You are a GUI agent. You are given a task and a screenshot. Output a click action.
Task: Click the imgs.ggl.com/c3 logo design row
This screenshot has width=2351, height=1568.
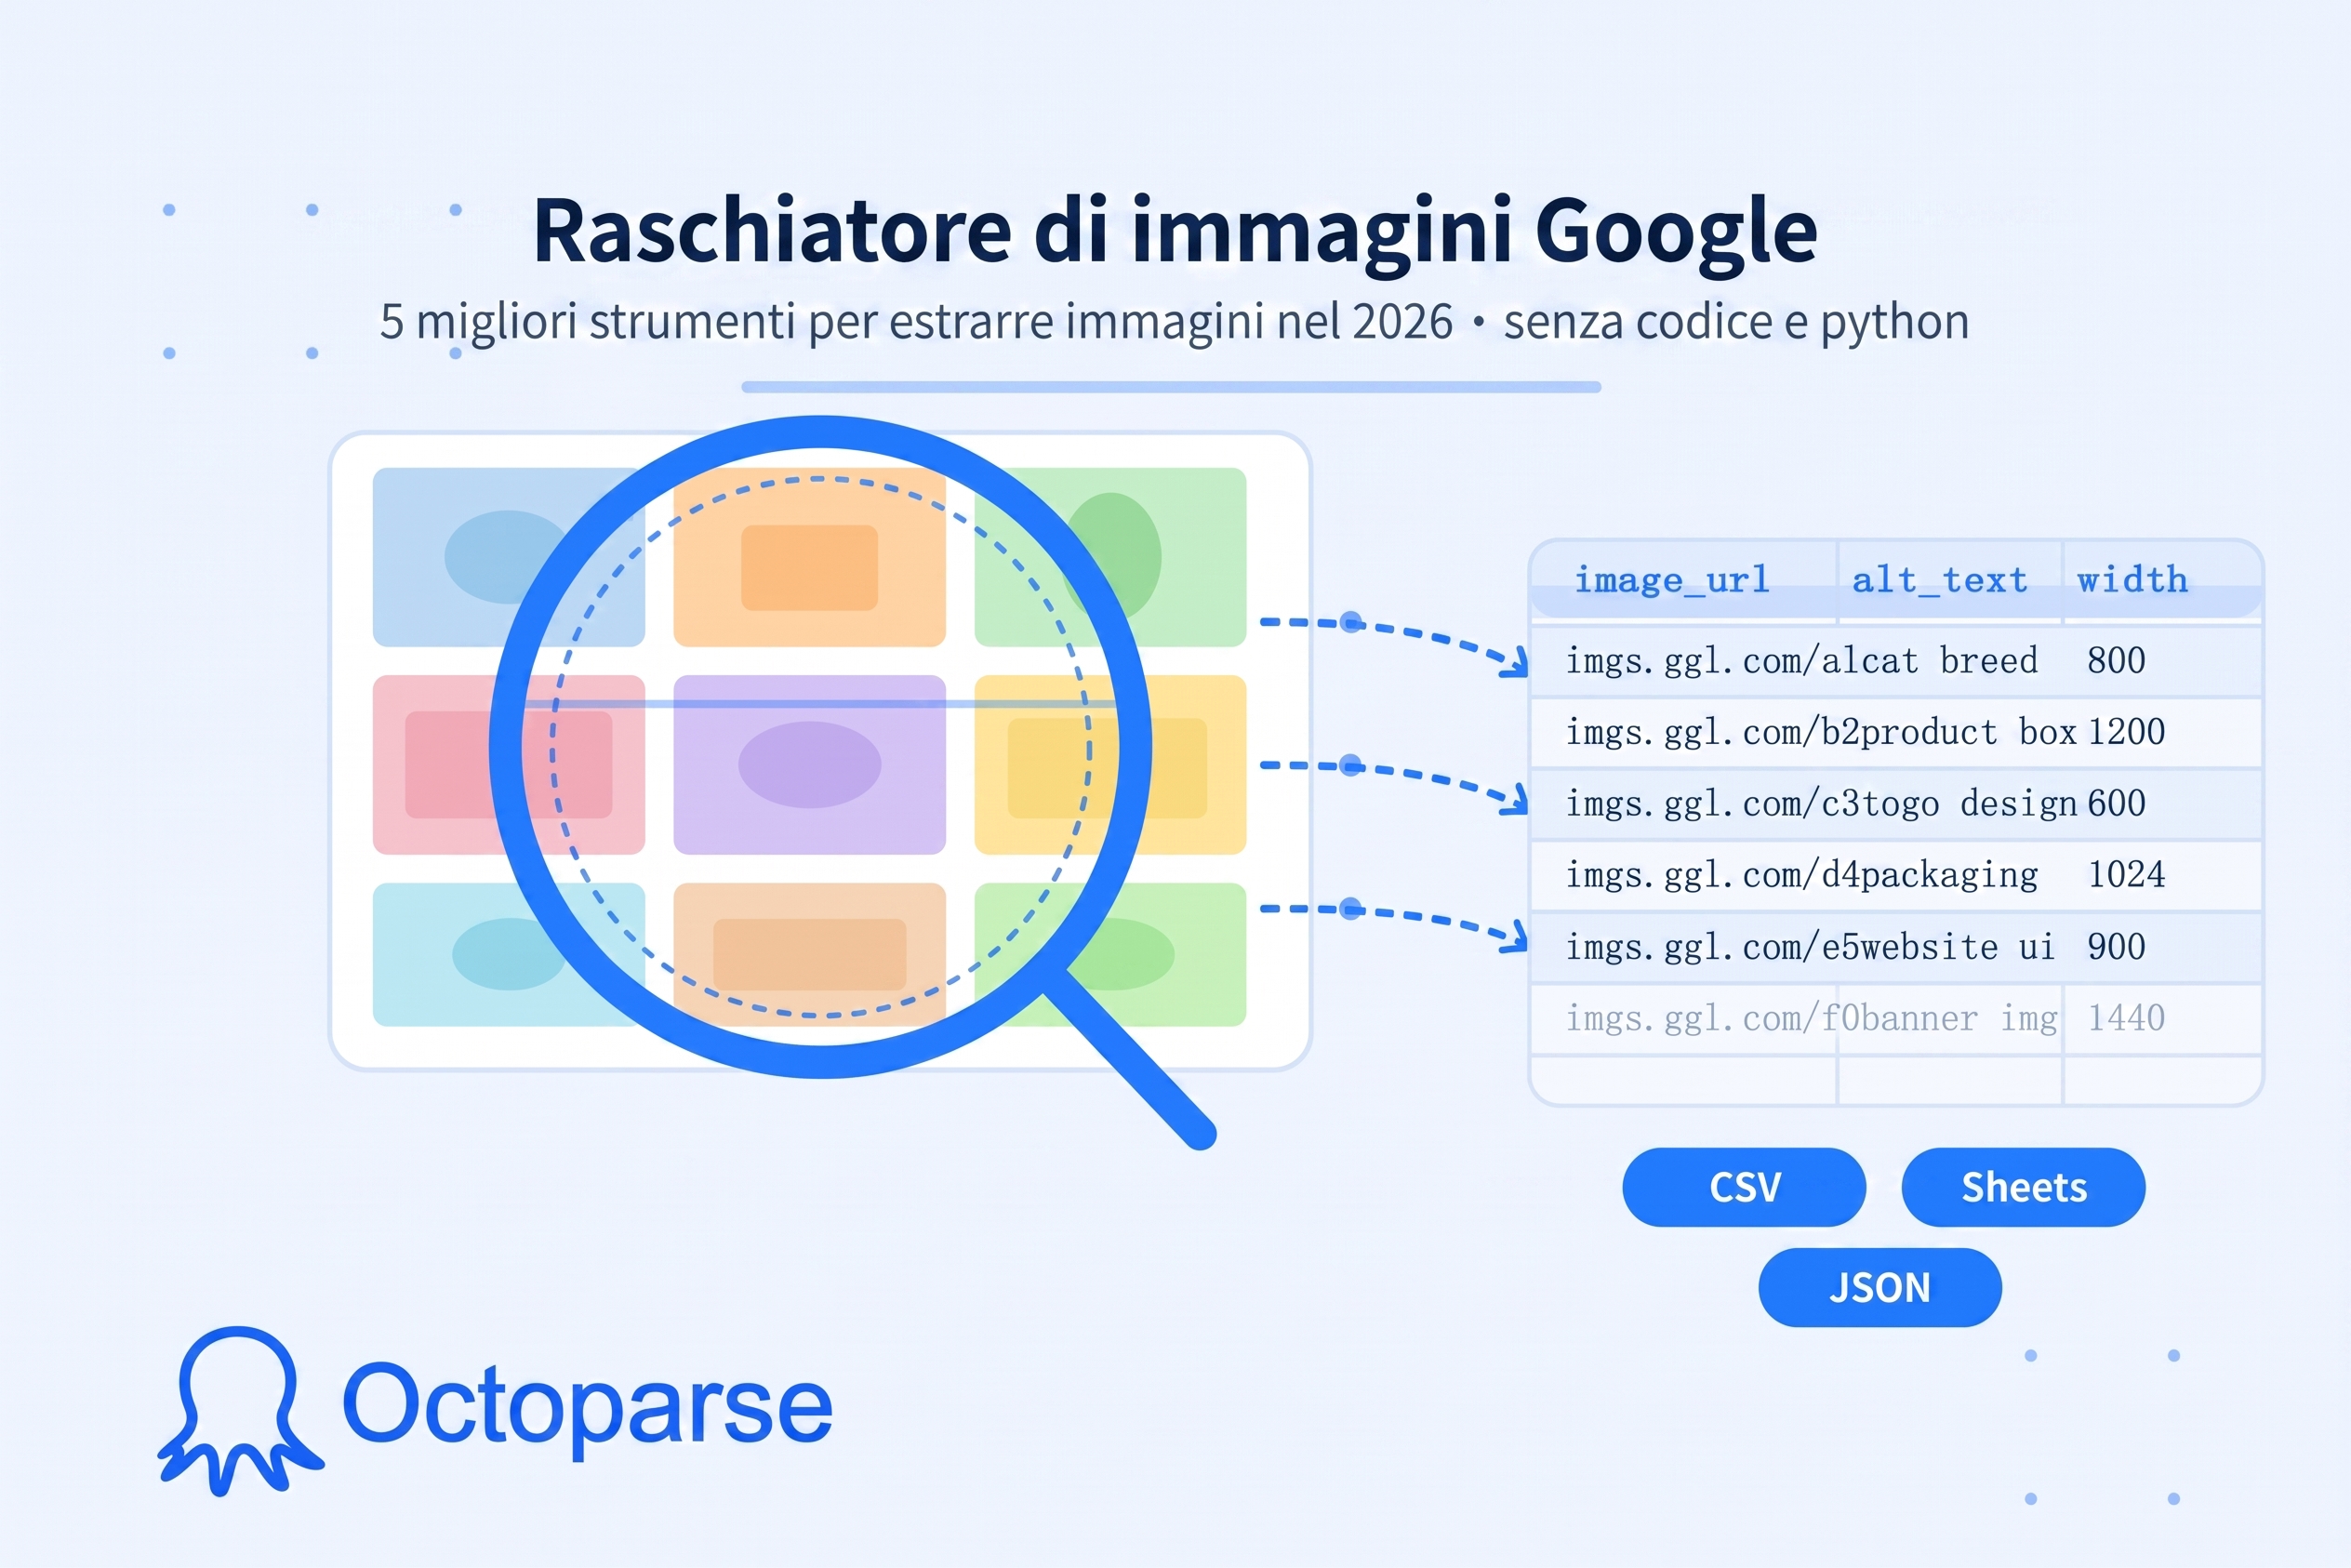pyautogui.click(x=1896, y=804)
